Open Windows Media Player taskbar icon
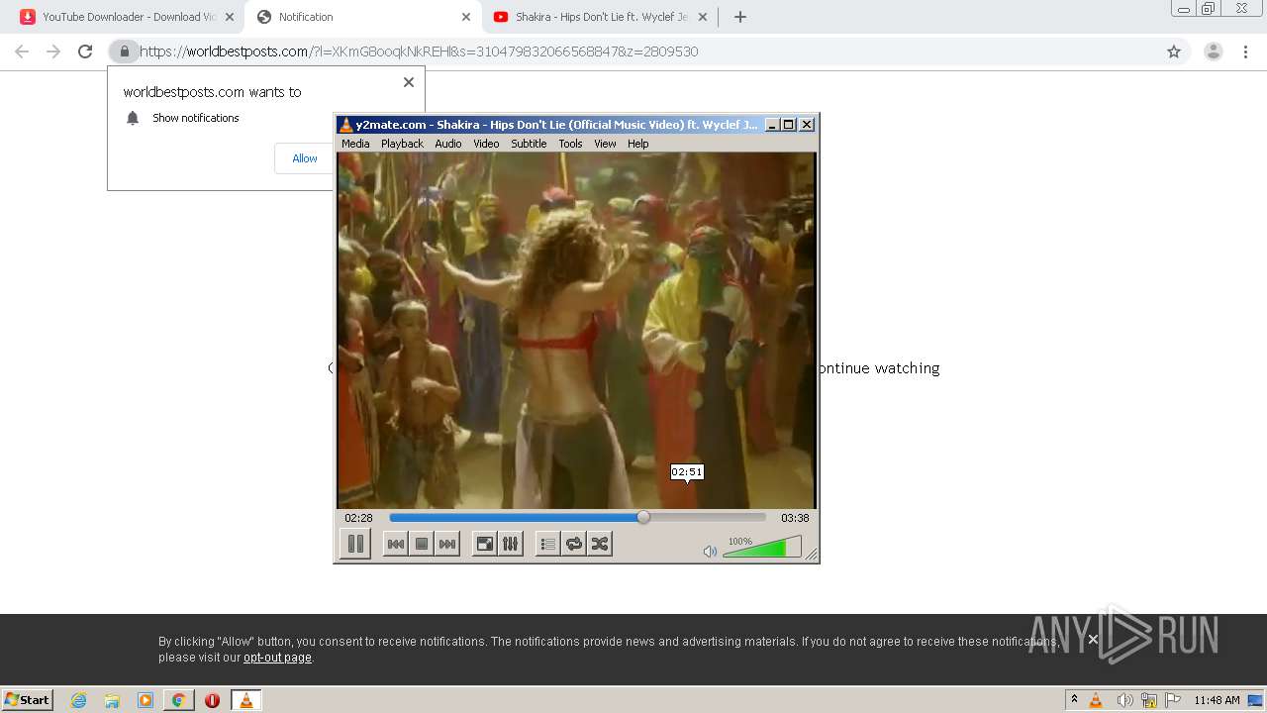Viewport: 1267px width, 713px height. (x=146, y=700)
